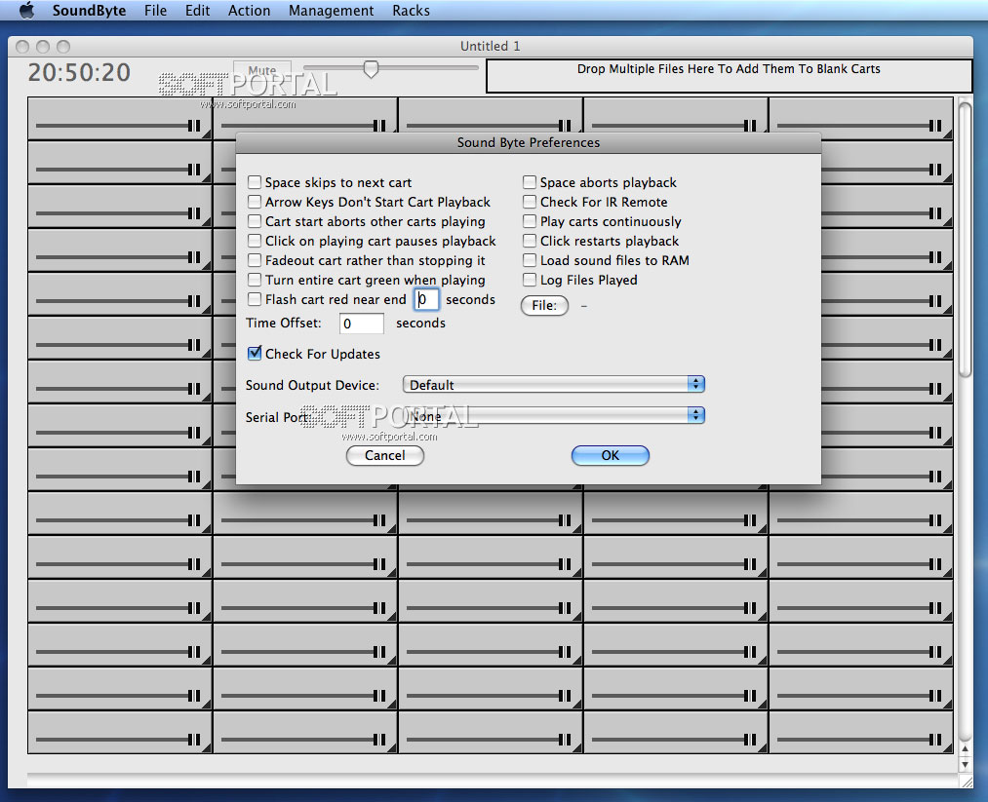Enable Click restarts playback
The height and width of the screenshot is (802, 988).
pos(530,241)
